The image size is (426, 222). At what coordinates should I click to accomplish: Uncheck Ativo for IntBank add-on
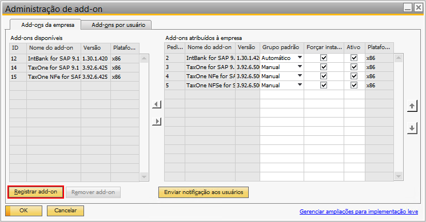(x=354, y=58)
